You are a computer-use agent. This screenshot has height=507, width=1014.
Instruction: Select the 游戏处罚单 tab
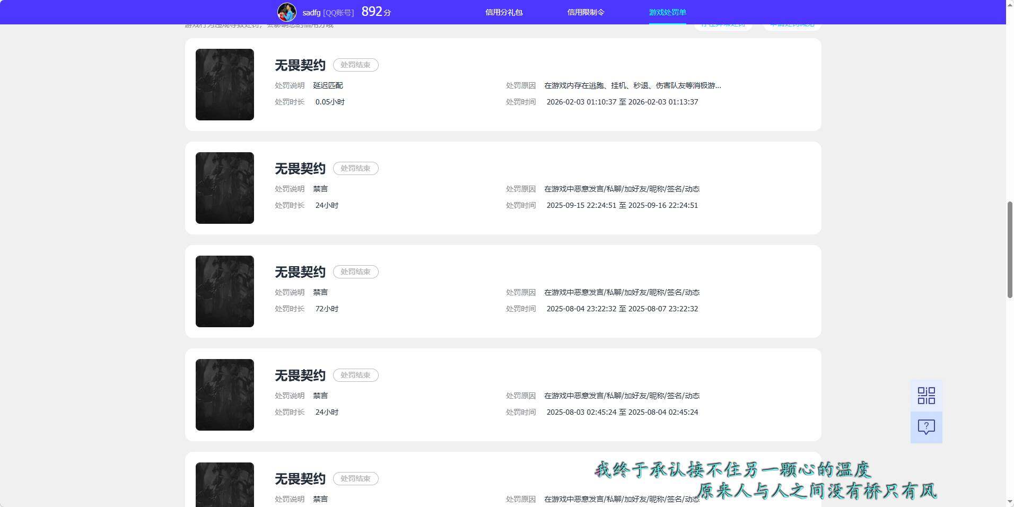click(666, 12)
